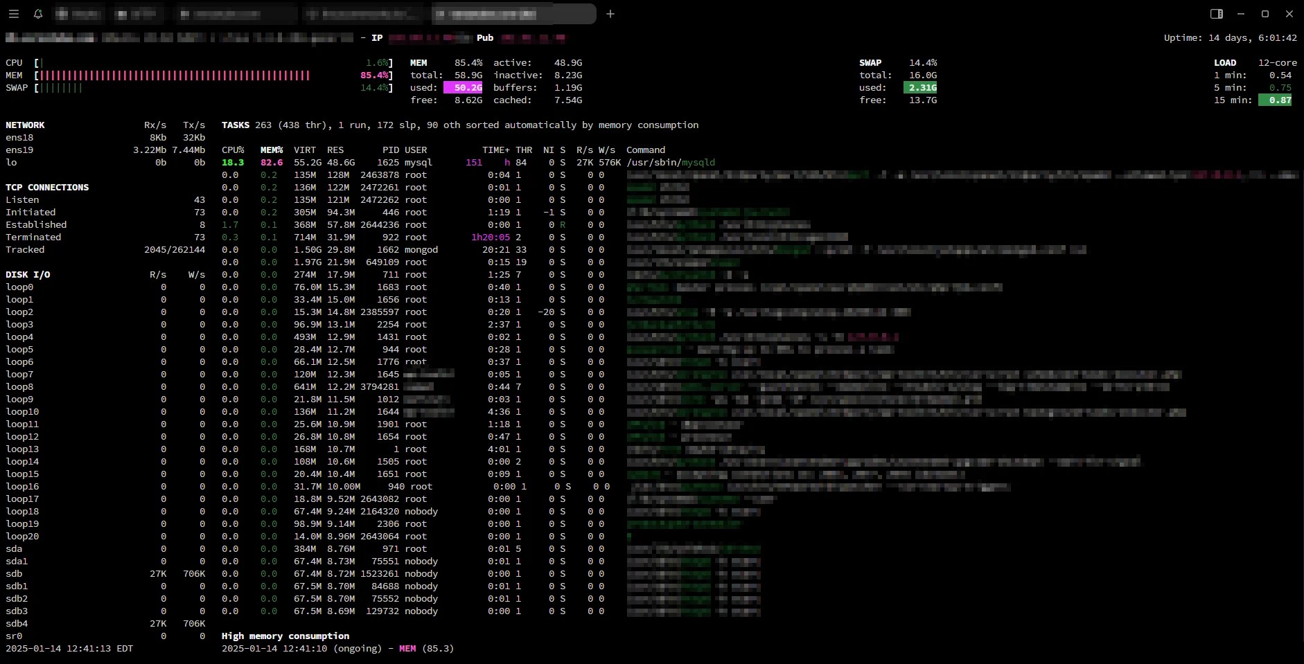
Task: Click the highlighted 50.2G used memory value
Action: coord(463,88)
